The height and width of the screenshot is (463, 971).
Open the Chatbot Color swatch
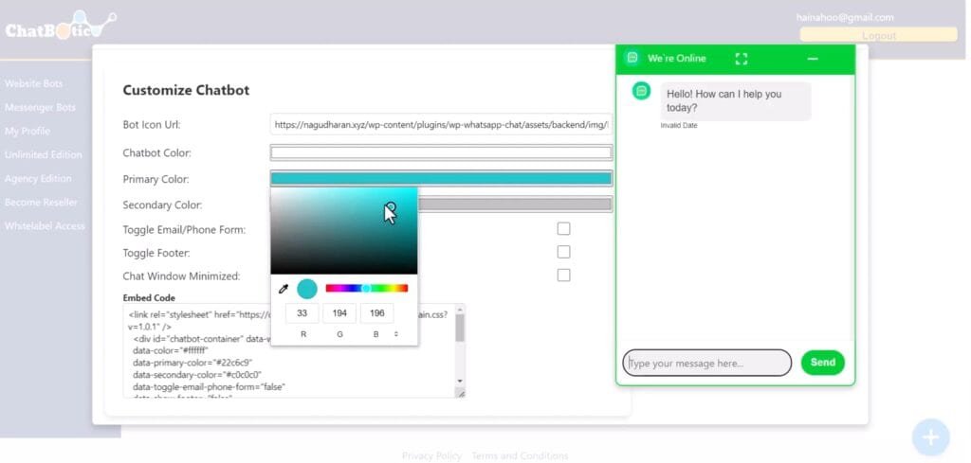pos(441,152)
